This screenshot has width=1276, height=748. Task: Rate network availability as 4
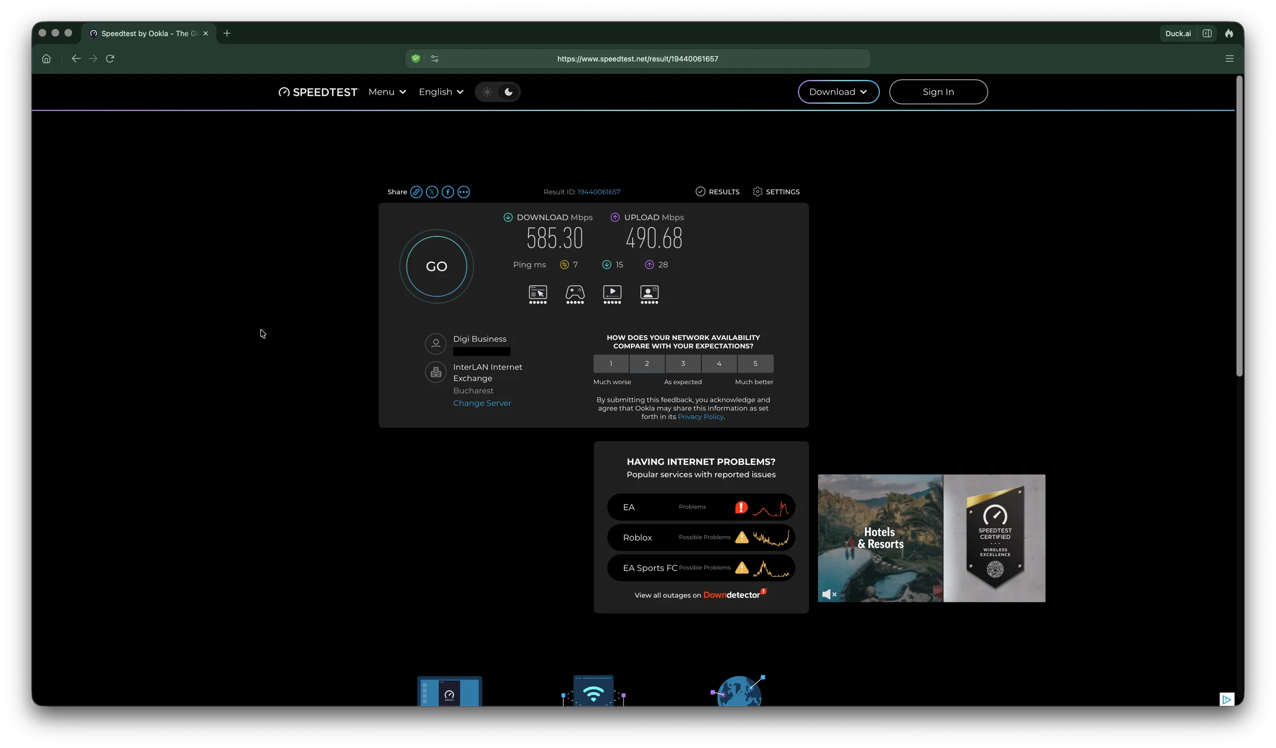coord(719,364)
